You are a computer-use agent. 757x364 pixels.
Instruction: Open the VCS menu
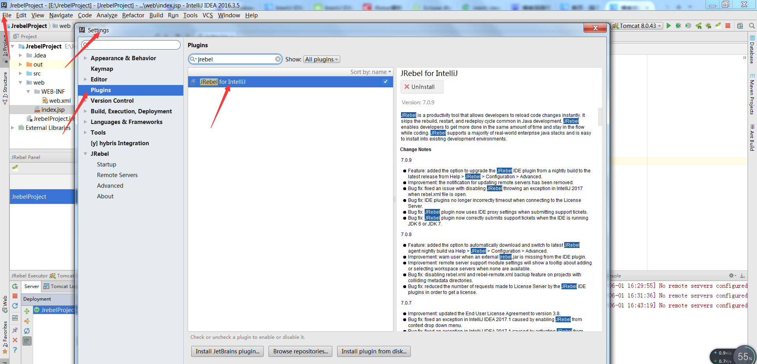(x=208, y=15)
